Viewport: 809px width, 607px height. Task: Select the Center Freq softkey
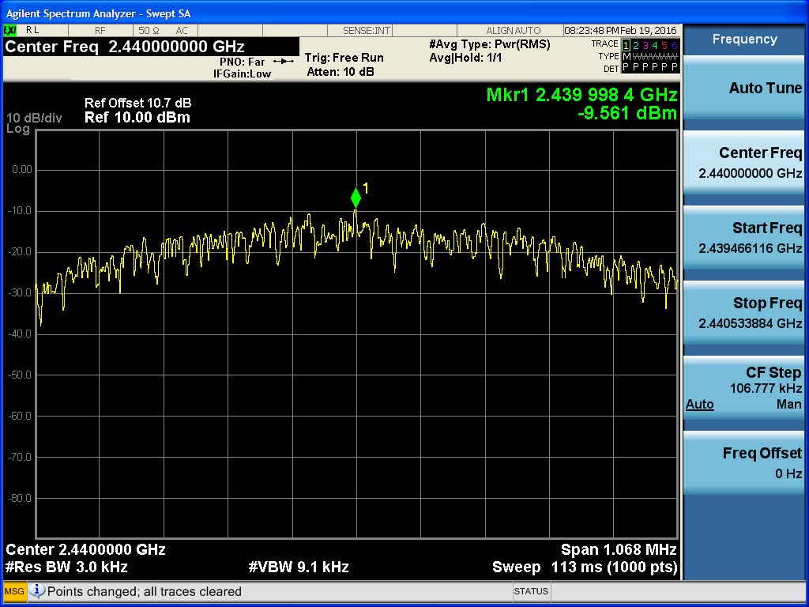pyautogui.click(x=743, y=163)
